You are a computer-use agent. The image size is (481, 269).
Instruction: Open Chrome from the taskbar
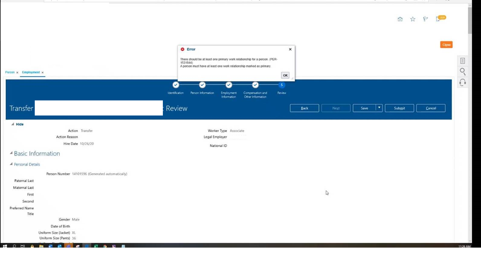tap(105, 246)
